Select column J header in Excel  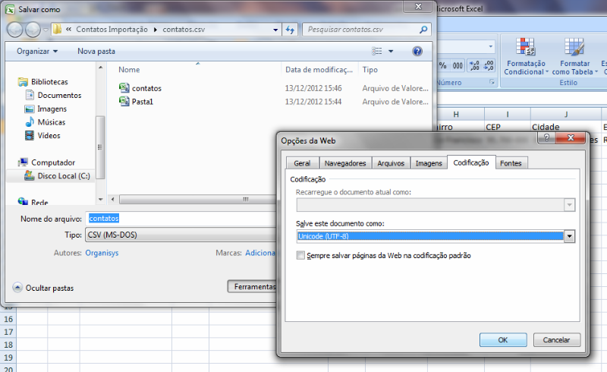(x=566, y=115)
